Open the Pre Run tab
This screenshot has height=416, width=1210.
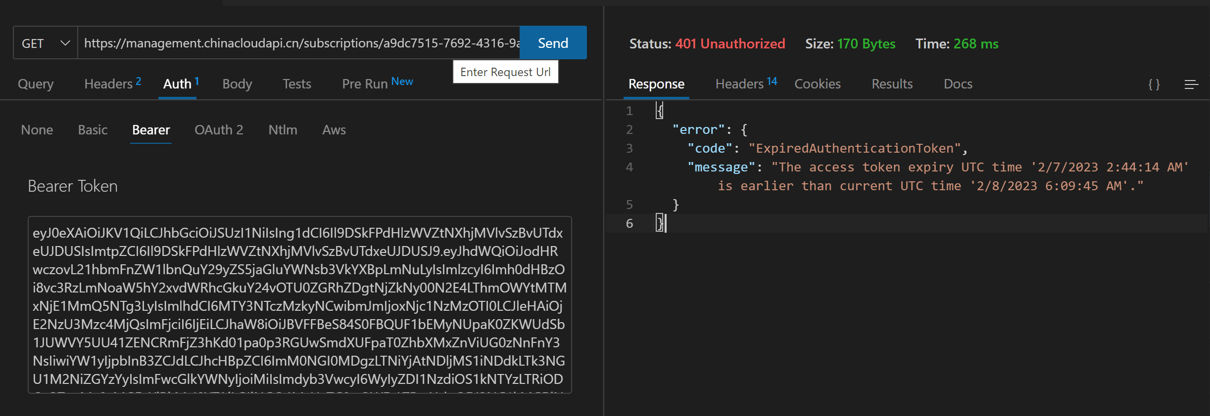pyautogui.click(x=377, y=83)
